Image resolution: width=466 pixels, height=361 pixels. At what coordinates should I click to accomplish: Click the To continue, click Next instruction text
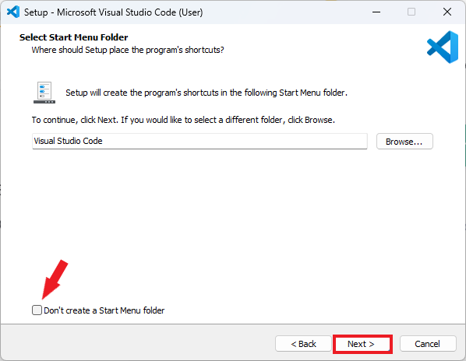point(183,120)
